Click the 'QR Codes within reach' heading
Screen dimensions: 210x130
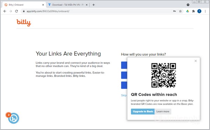tap(154, 95)
